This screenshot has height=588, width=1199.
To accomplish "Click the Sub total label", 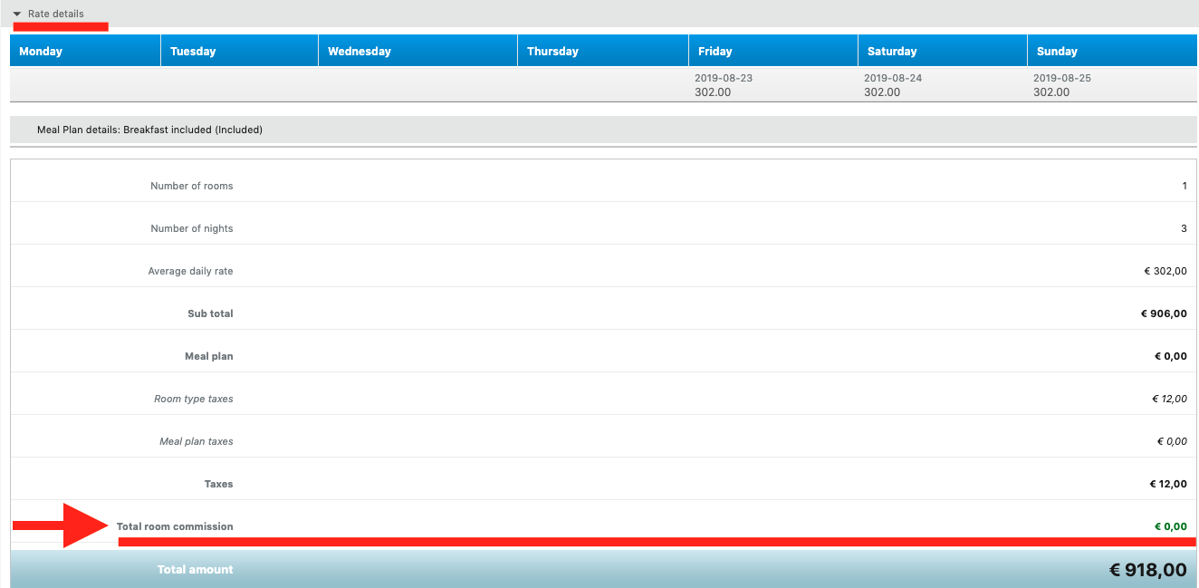I will coord(210,313).
